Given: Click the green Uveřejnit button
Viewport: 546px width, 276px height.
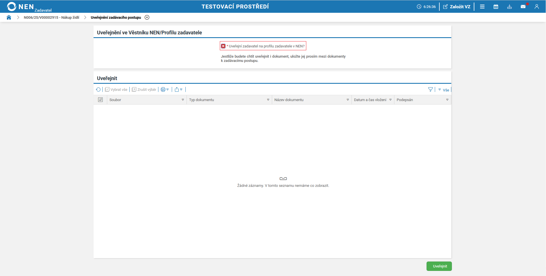Looking at the screenshot, I should tap(439, 266).
